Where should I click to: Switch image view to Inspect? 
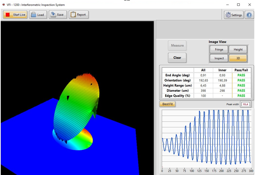coord(219,58)
